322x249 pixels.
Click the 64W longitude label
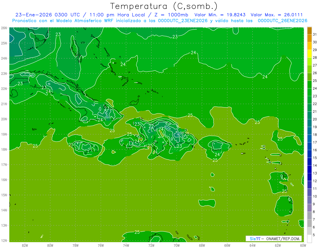click(253, 245)
